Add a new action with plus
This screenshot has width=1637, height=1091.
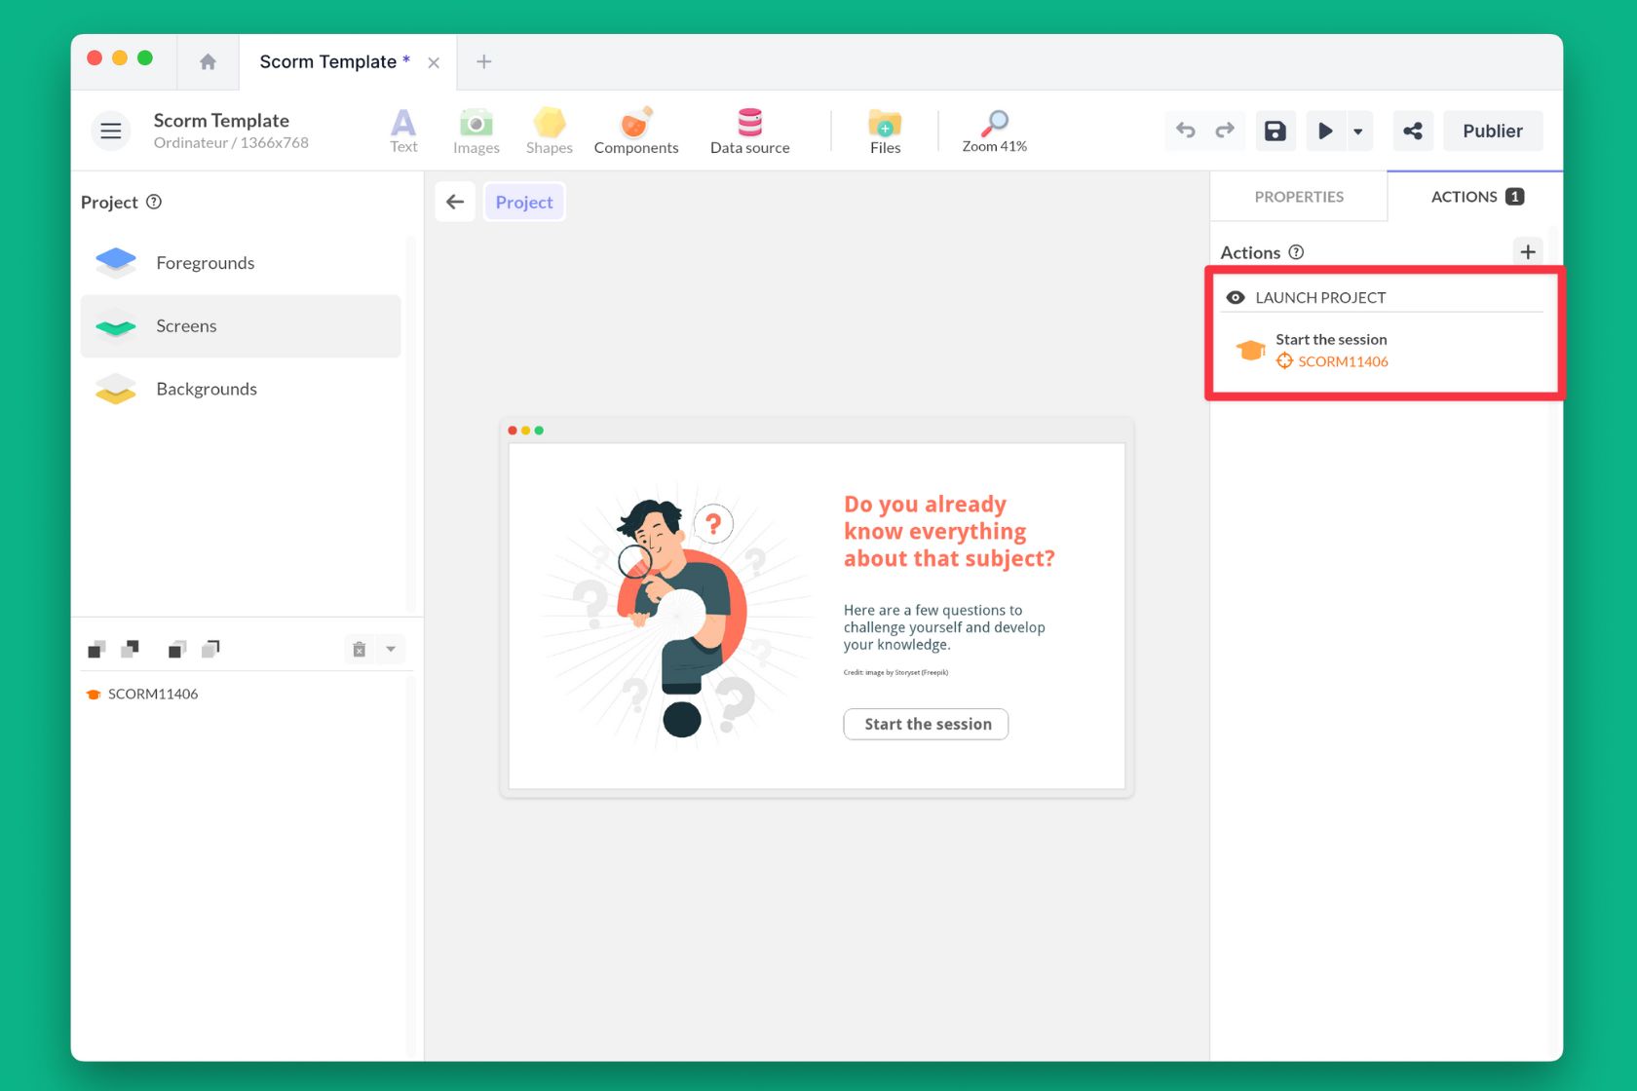coord(1527,252)
